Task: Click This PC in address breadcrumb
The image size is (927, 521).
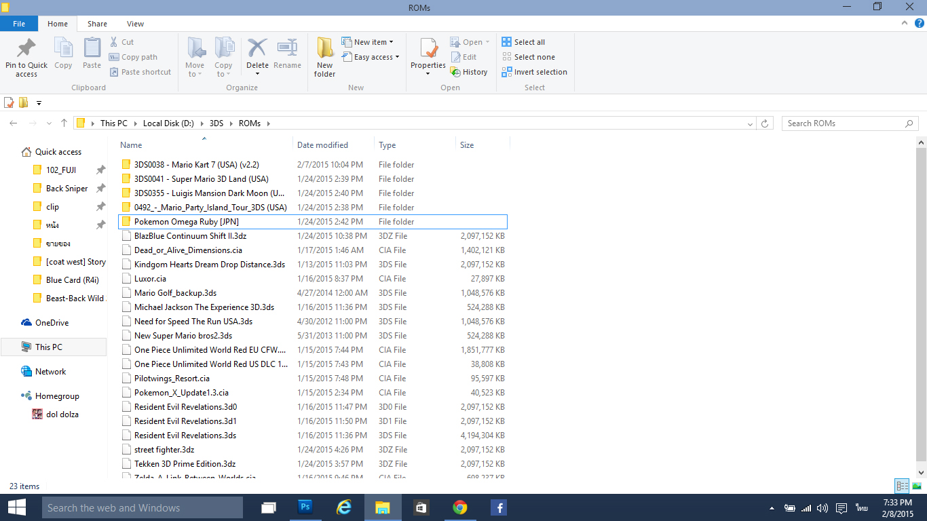Action: (114, 123)
